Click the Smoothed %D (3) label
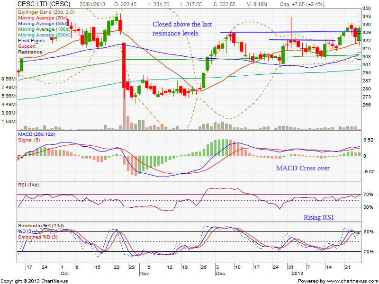The image size is (379, 284). click(x=38, y=237)
